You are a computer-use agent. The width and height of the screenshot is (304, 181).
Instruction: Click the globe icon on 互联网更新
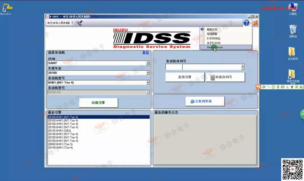(x=192, y=102)
